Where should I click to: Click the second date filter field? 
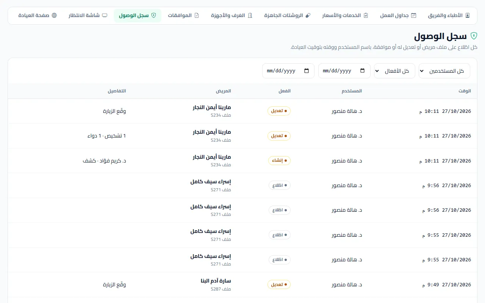tap(288, 71)
